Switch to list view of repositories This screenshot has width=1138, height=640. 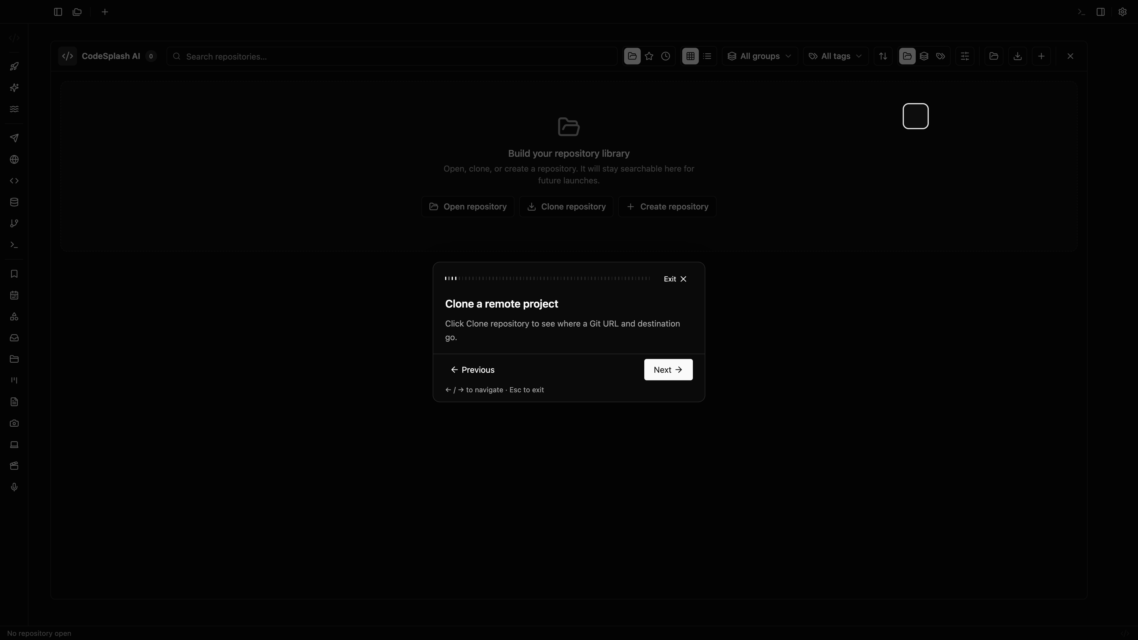point(707,56)
